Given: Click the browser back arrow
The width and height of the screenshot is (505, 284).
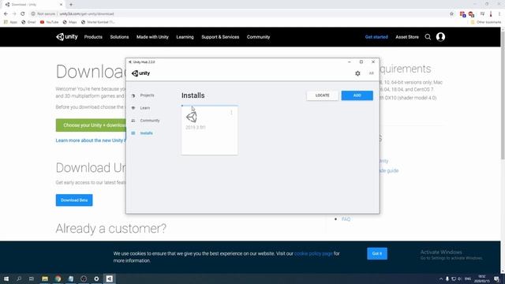Looking at the screenshot, I should 6,14.
